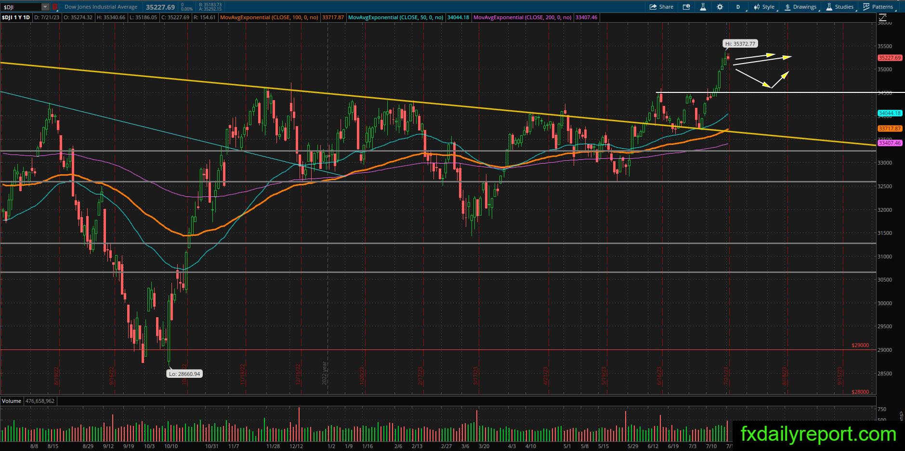905x451 pixels.
Task: Open chart settings gear icon
Action: click(720, 7)
